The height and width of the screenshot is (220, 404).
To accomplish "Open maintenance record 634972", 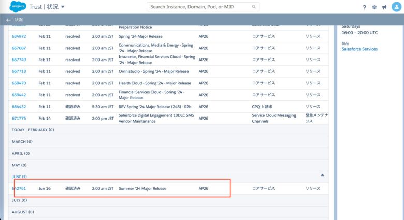I will pyautogui.click(x=19, y=36).
